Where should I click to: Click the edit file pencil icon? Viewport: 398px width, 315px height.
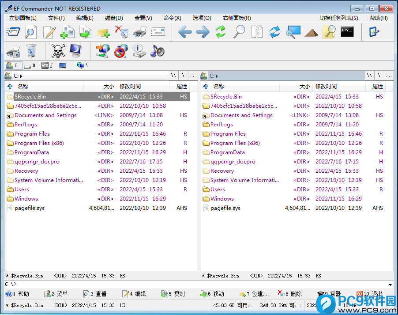pos(49,32)
